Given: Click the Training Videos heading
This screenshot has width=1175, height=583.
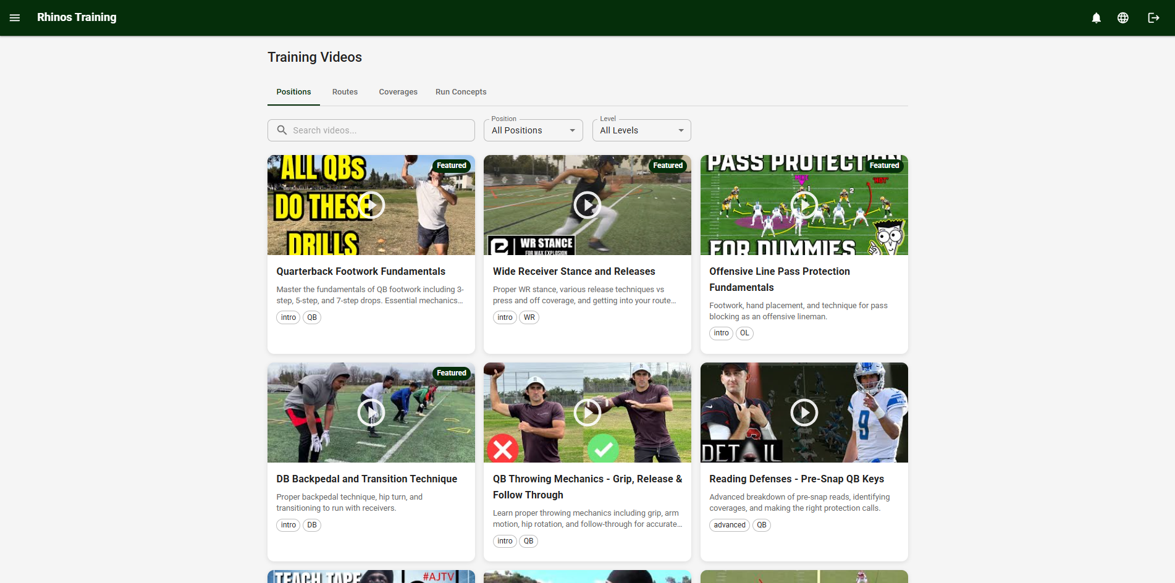Looking at the screenshot, I should (x=314, y=57).
